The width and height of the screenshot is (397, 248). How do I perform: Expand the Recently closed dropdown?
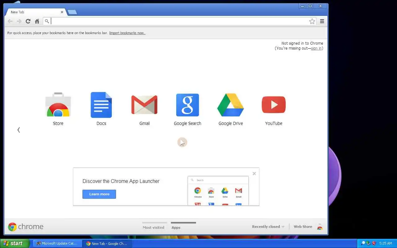[268, 227]
